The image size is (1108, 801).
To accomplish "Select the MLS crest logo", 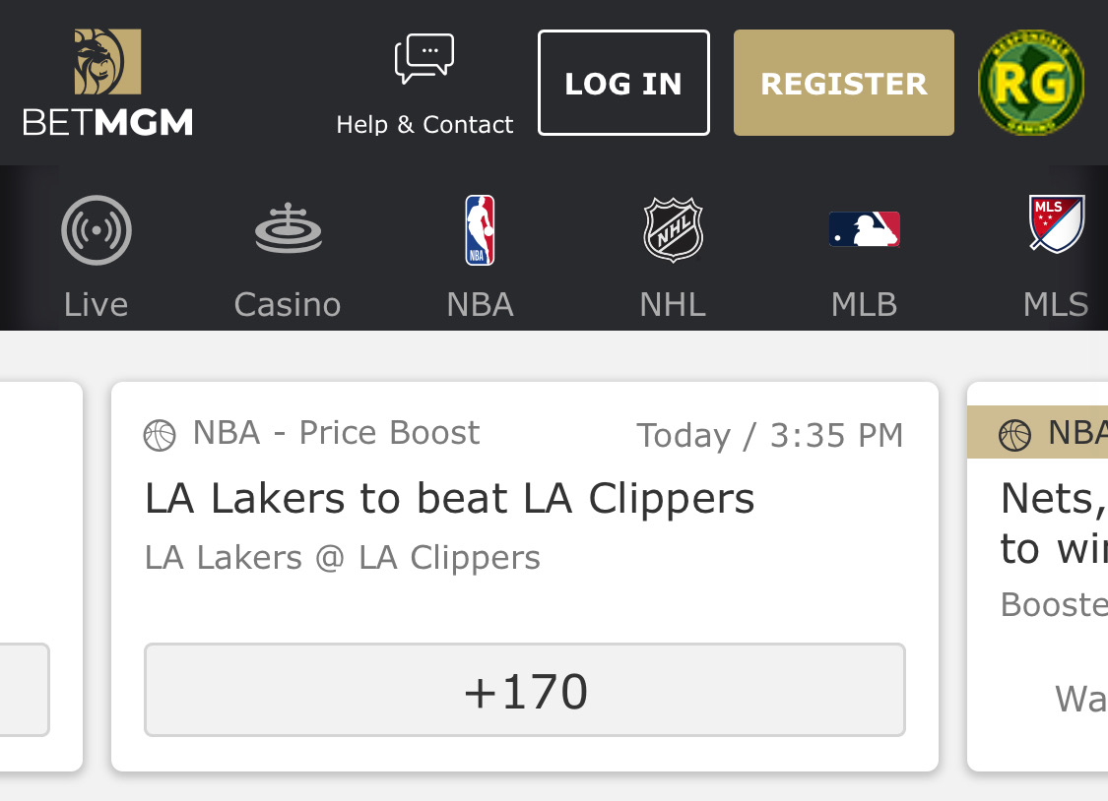I will 1057,223.
